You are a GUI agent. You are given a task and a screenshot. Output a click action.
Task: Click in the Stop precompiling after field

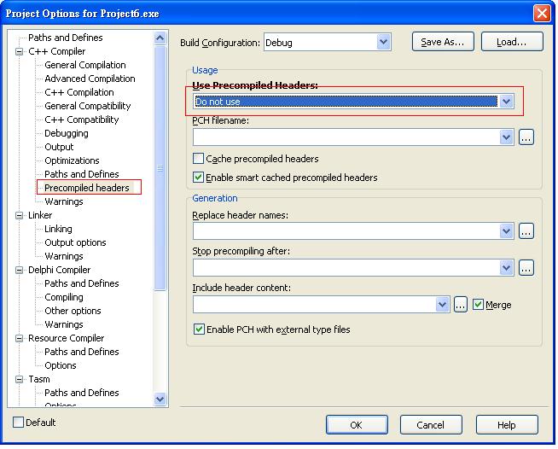(x=346, y=268)
